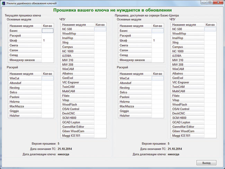Select Шкаф row in server firmware main modules
This screenshot has height=169, width=225.
[x=135, y=41]
